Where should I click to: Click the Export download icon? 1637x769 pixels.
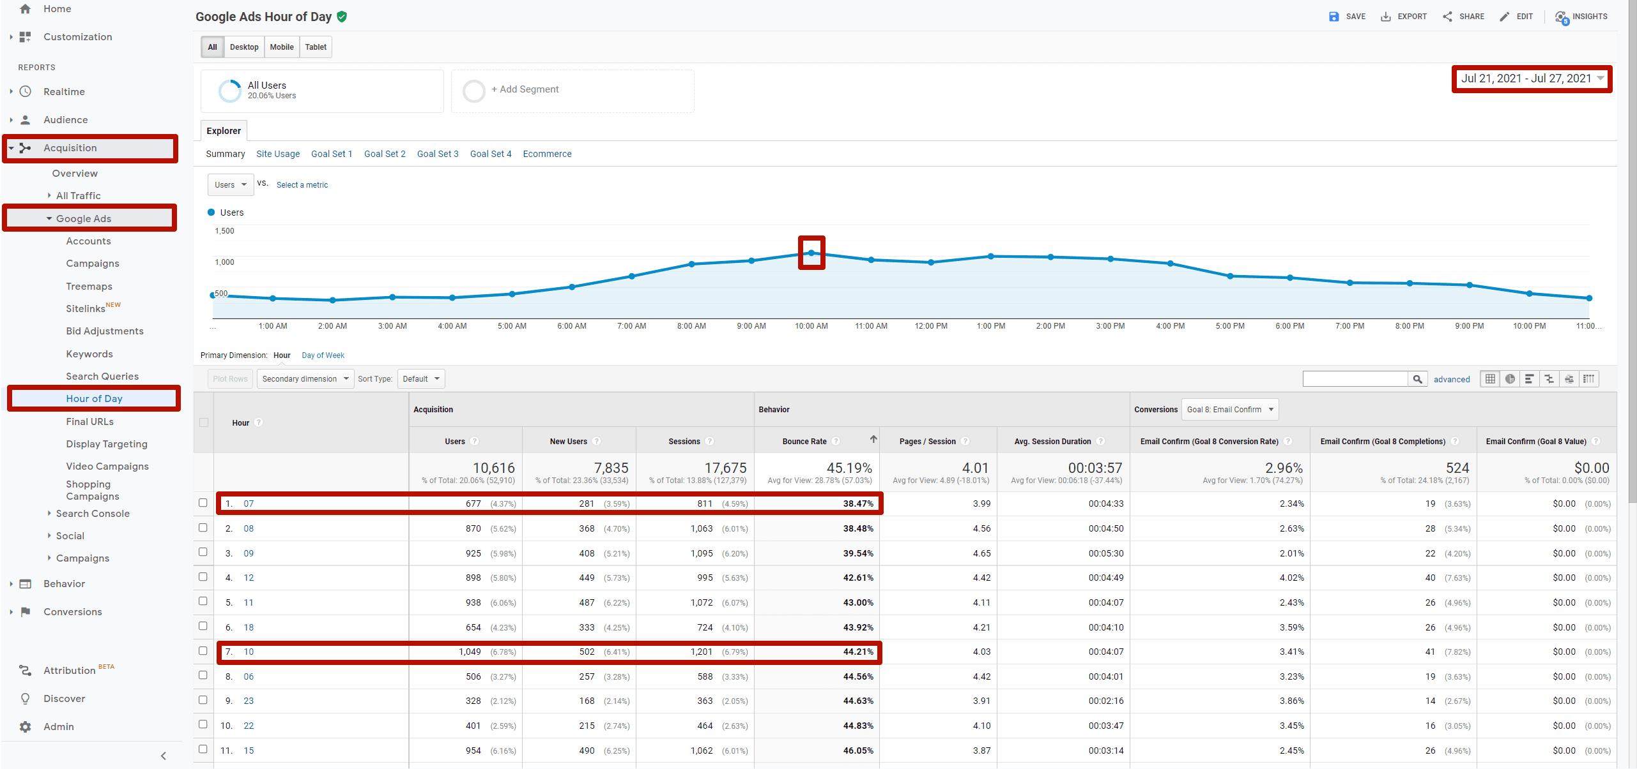point(1385,17)
